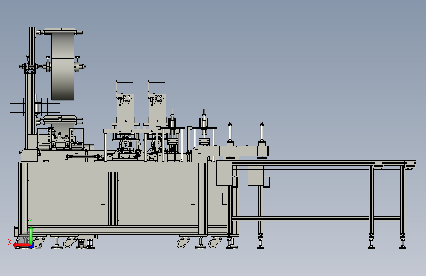Click the X axis label text
Image resolution: width=426 pixels, height=276 pixels.
[x=10, y=242]
